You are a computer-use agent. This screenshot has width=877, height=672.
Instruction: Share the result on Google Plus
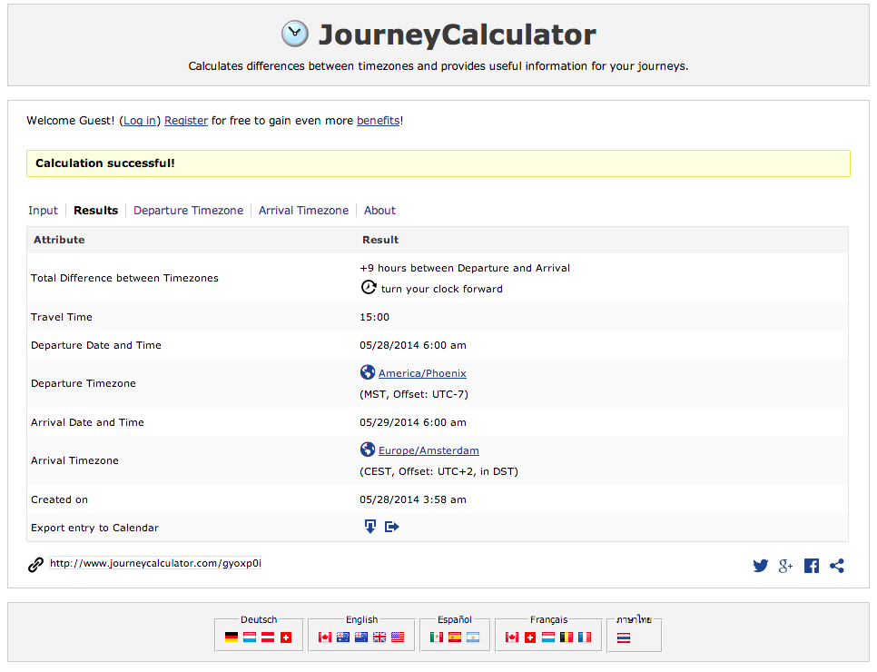pyautogui.click(x=786, y=566)
